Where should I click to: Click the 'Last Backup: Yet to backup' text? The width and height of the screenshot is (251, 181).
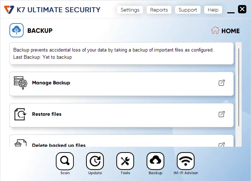click(42, 57)
